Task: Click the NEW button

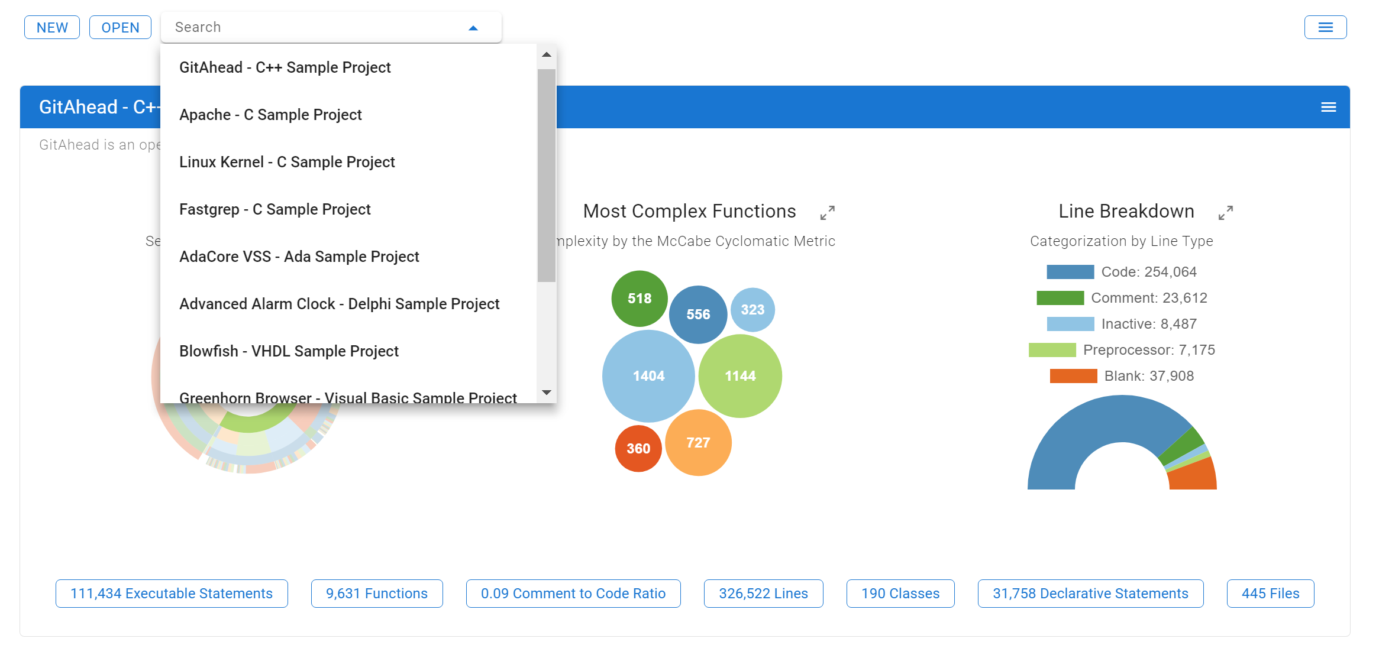Action: click(52, 28)
